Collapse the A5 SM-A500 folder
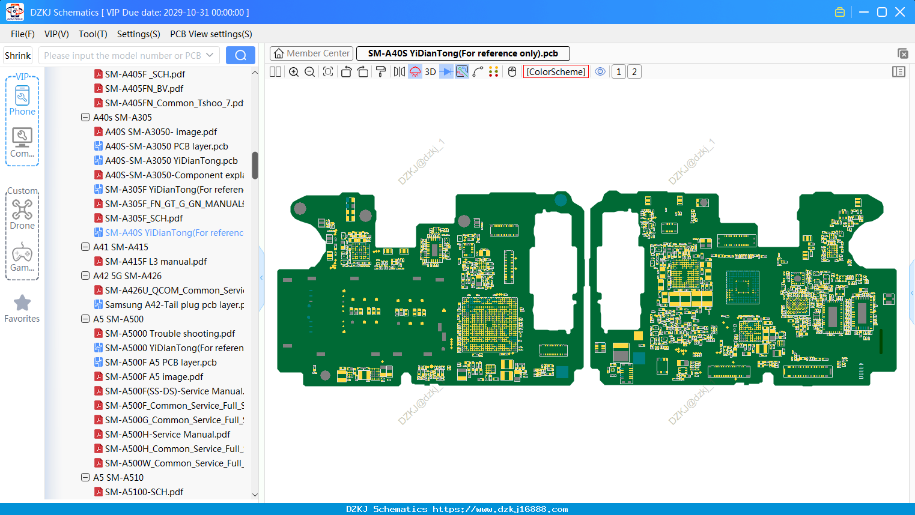This screenshot has width=915, height=515. pos(85,319)
